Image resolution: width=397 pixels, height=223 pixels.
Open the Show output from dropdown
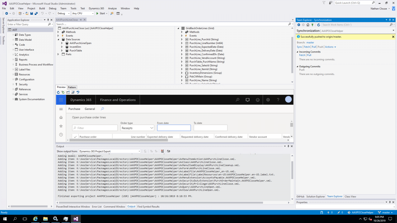click(110, 151)
